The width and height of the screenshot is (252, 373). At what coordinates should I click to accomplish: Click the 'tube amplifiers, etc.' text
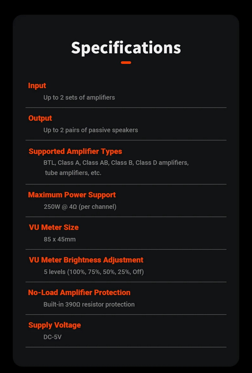pos(73,173)
